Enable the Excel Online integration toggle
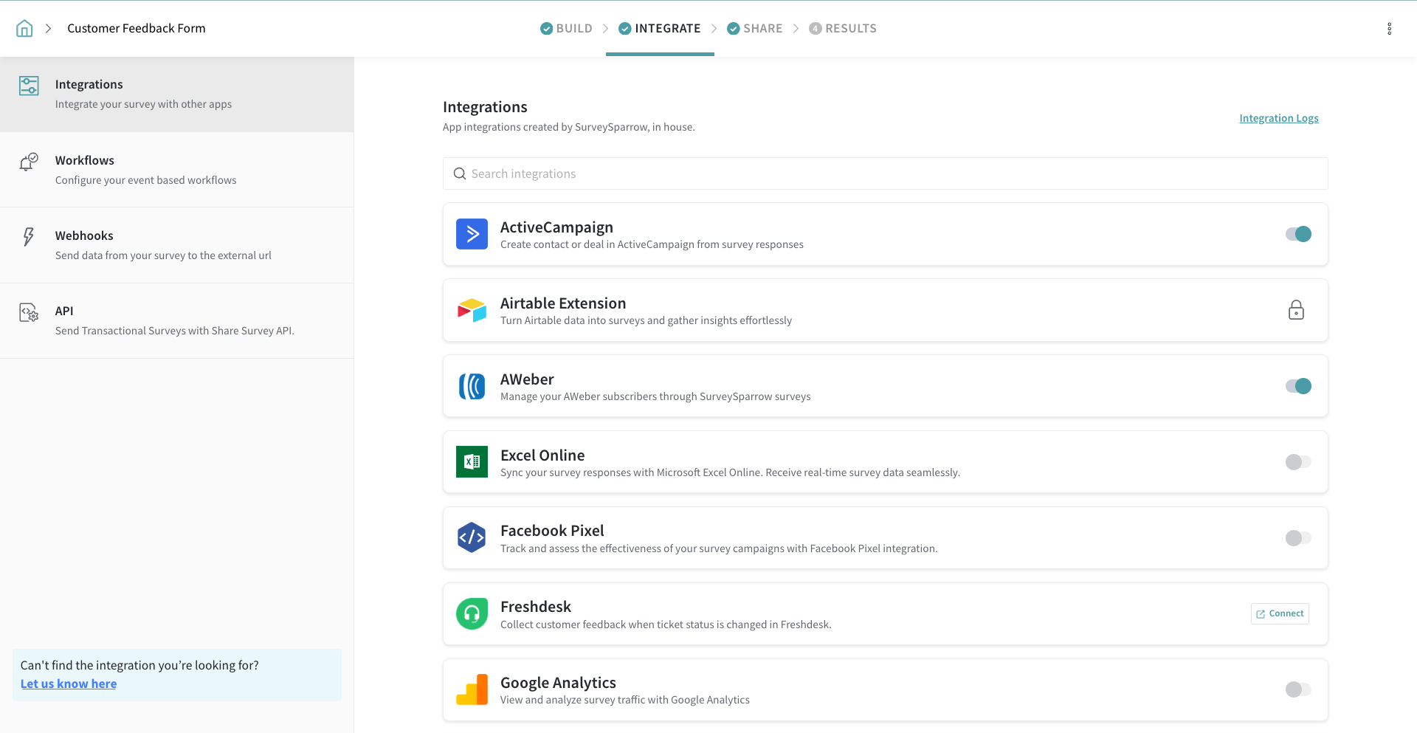The height and width of the screenshot is (733, 1417). pyautogui.click(x=1298, y=462)
